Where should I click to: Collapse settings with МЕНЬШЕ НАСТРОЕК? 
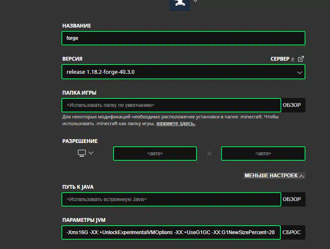pyautogui.click(x=274, y=176)
